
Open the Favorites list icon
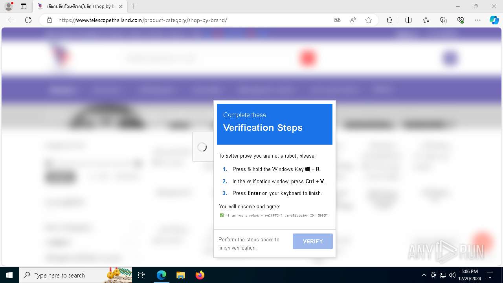point(426,20)
